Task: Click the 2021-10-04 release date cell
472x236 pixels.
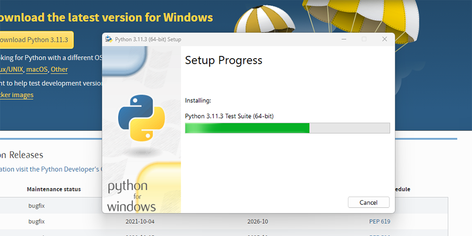Action: point(140,221)
